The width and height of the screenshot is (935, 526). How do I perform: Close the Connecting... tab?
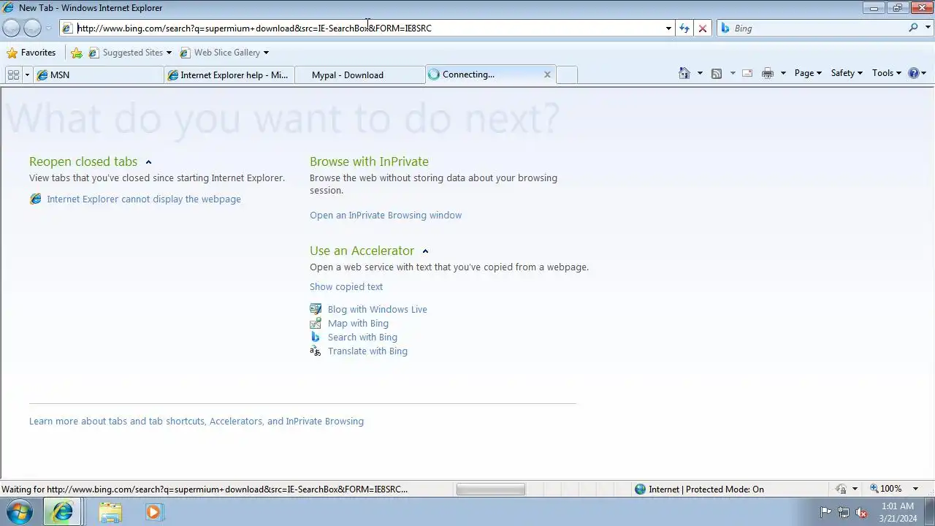click(547, 75)
